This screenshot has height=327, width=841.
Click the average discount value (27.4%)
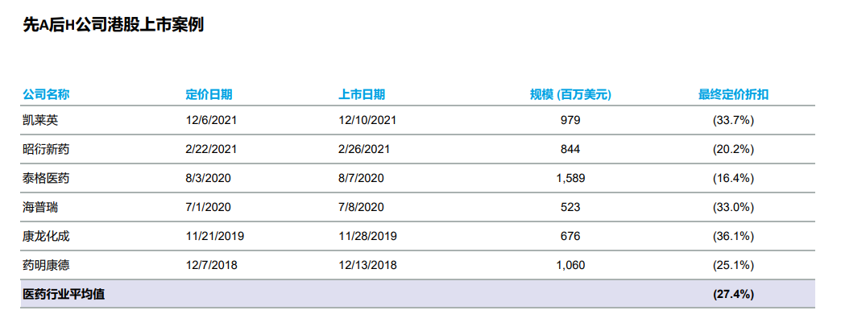tap(733, 294)
